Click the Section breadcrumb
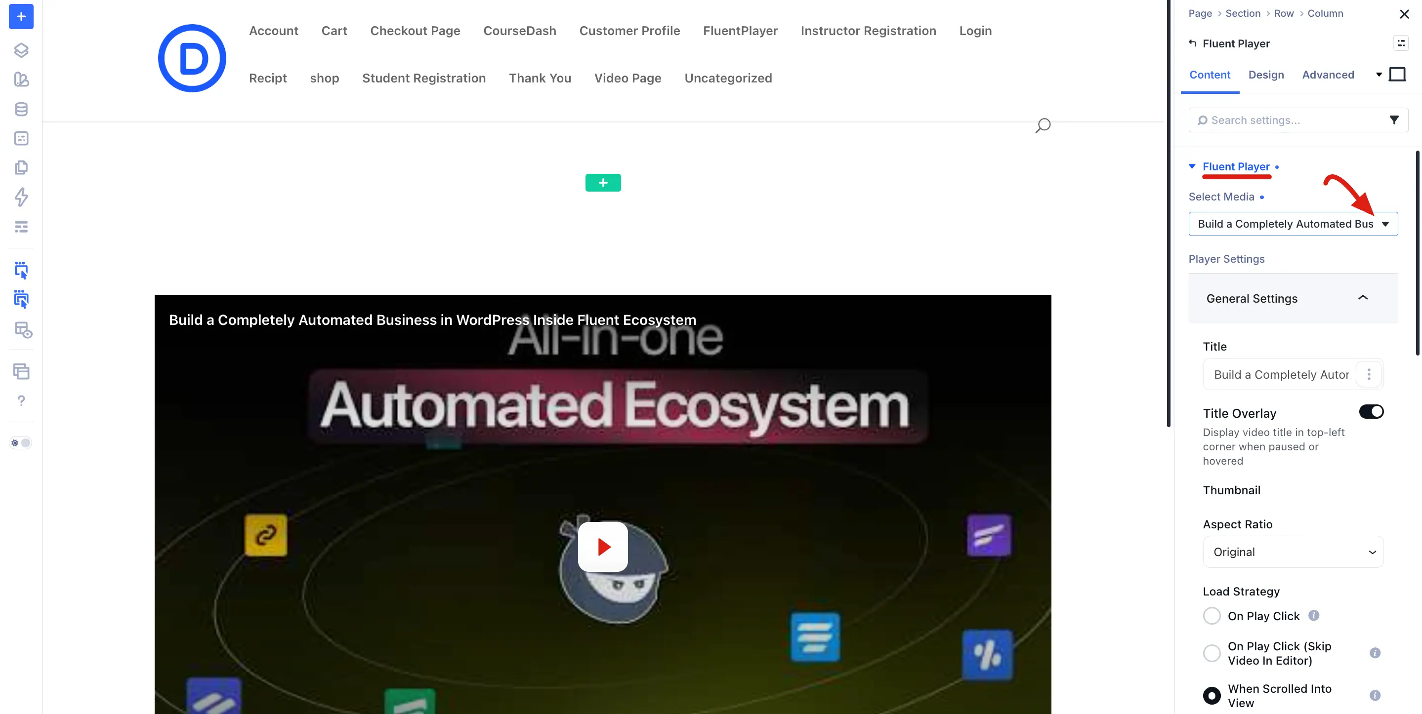This screenshot has width=1422, height=714. click(x=1243, y=13)
